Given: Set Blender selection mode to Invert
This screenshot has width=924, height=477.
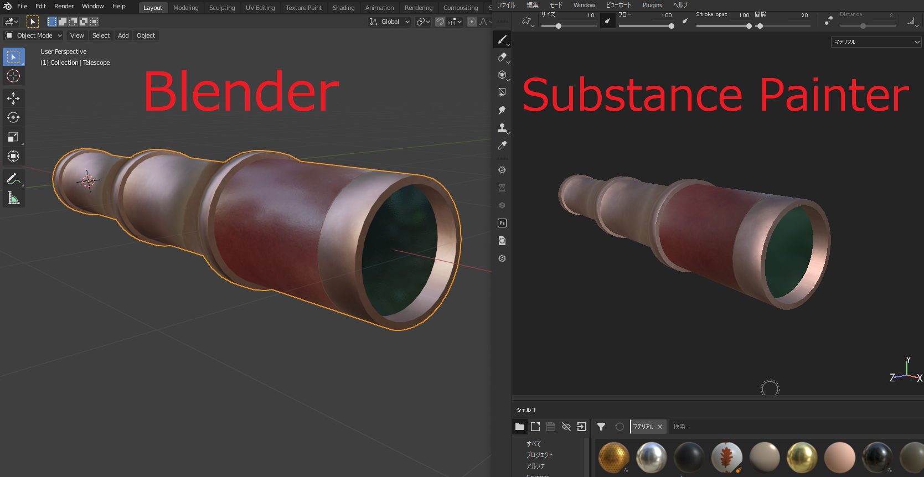Looking at the screenshot, I should tap(84, 22).
